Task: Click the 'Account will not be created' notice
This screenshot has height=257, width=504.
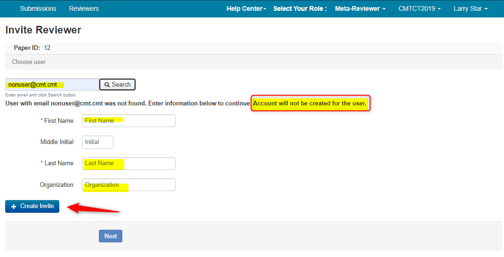Action: pyautogui.click(x=310, y=103)
